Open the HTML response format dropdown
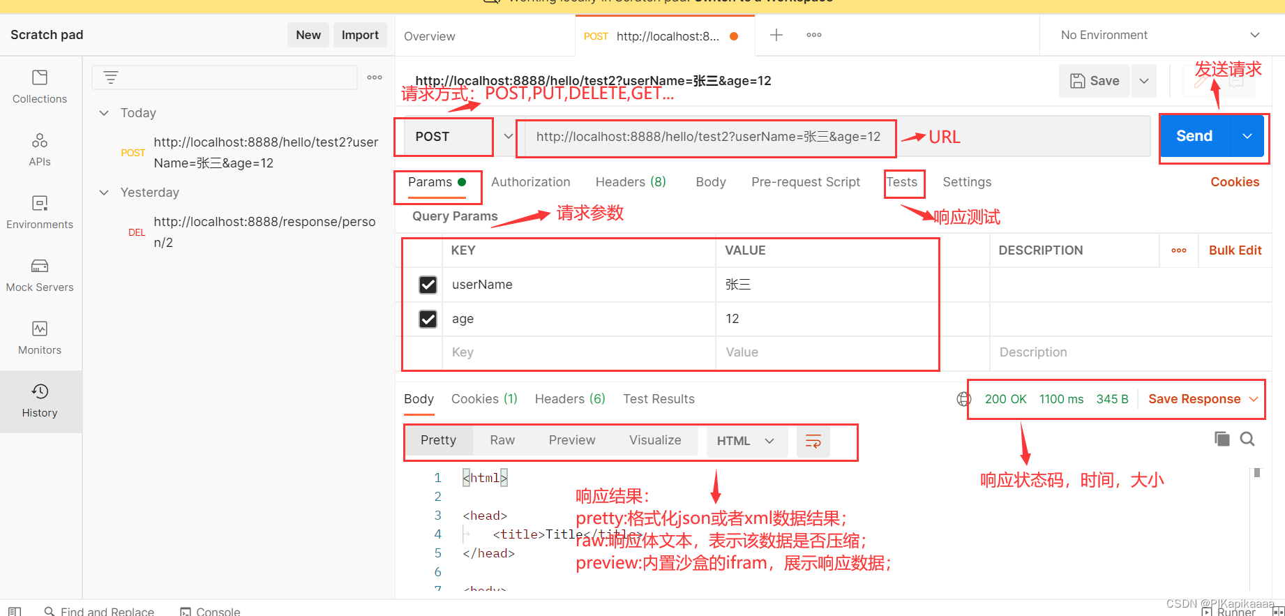Image resolution: width=1285 pixels, height=616 pixels. [x=746, y=441]
